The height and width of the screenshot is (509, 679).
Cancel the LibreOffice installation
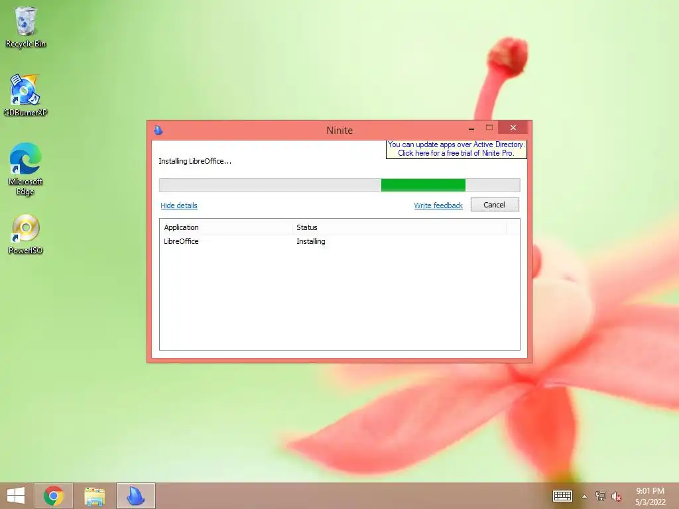pyautogui.click(x=495, y=205)
